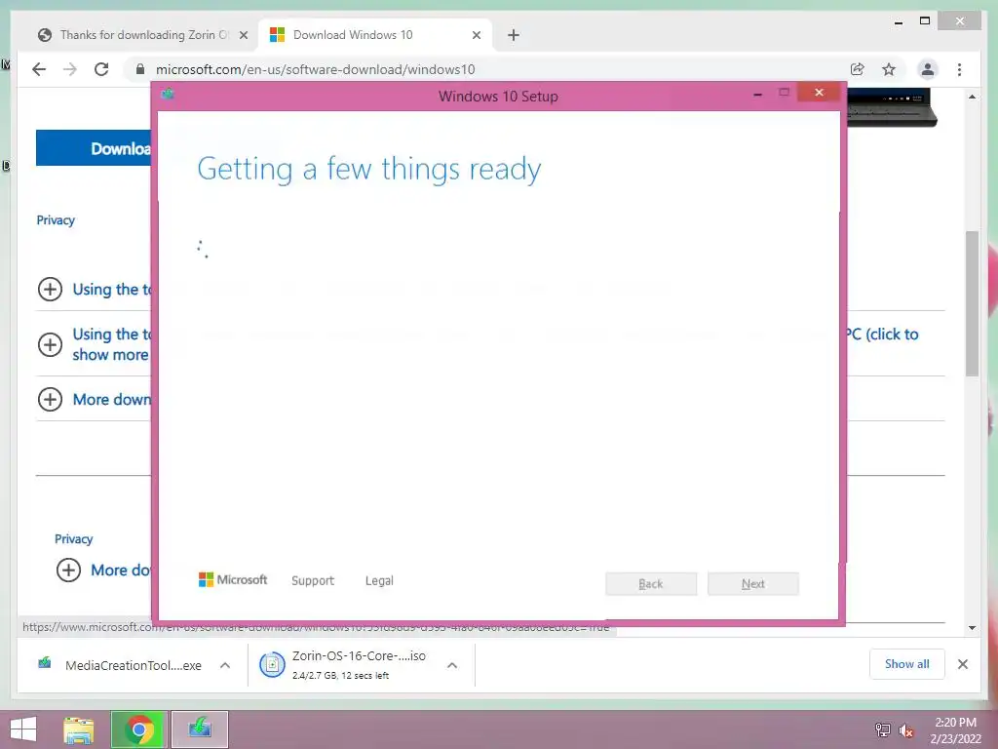Click the Back button in setup
Screen dimensions: 998x749
[651, 584]
